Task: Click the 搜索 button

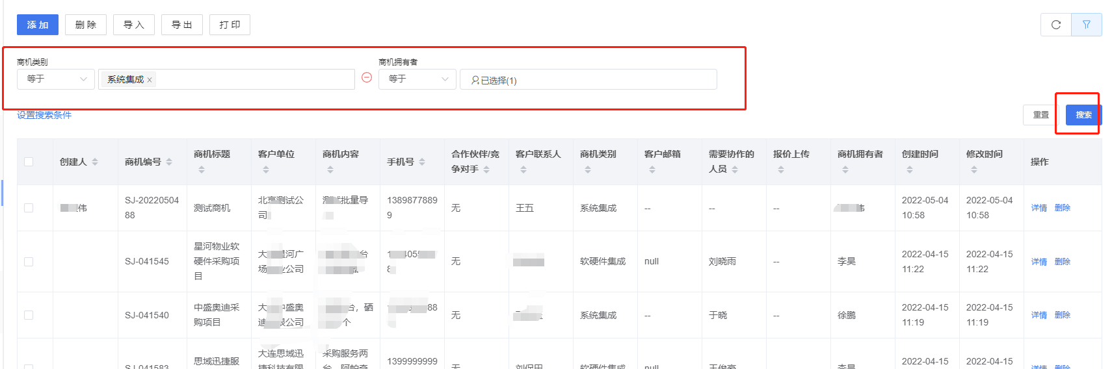Action: coord(1083,115)
